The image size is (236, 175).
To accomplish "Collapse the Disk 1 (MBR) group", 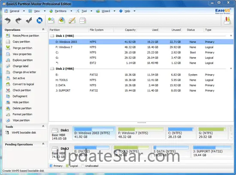I will [231, 36].
